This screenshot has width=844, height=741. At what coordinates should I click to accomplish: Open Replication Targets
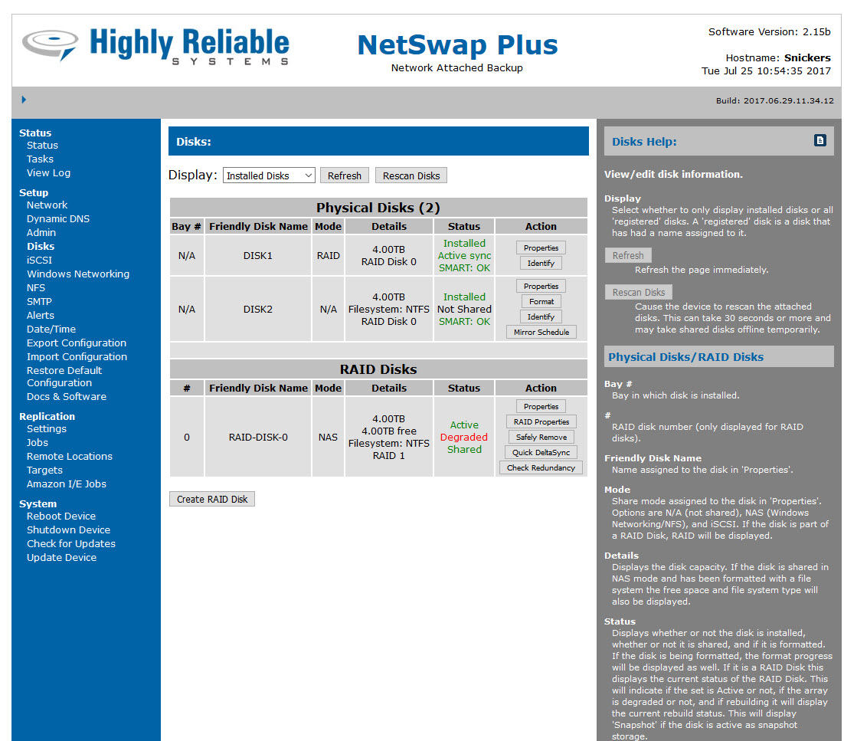[44, 471]
